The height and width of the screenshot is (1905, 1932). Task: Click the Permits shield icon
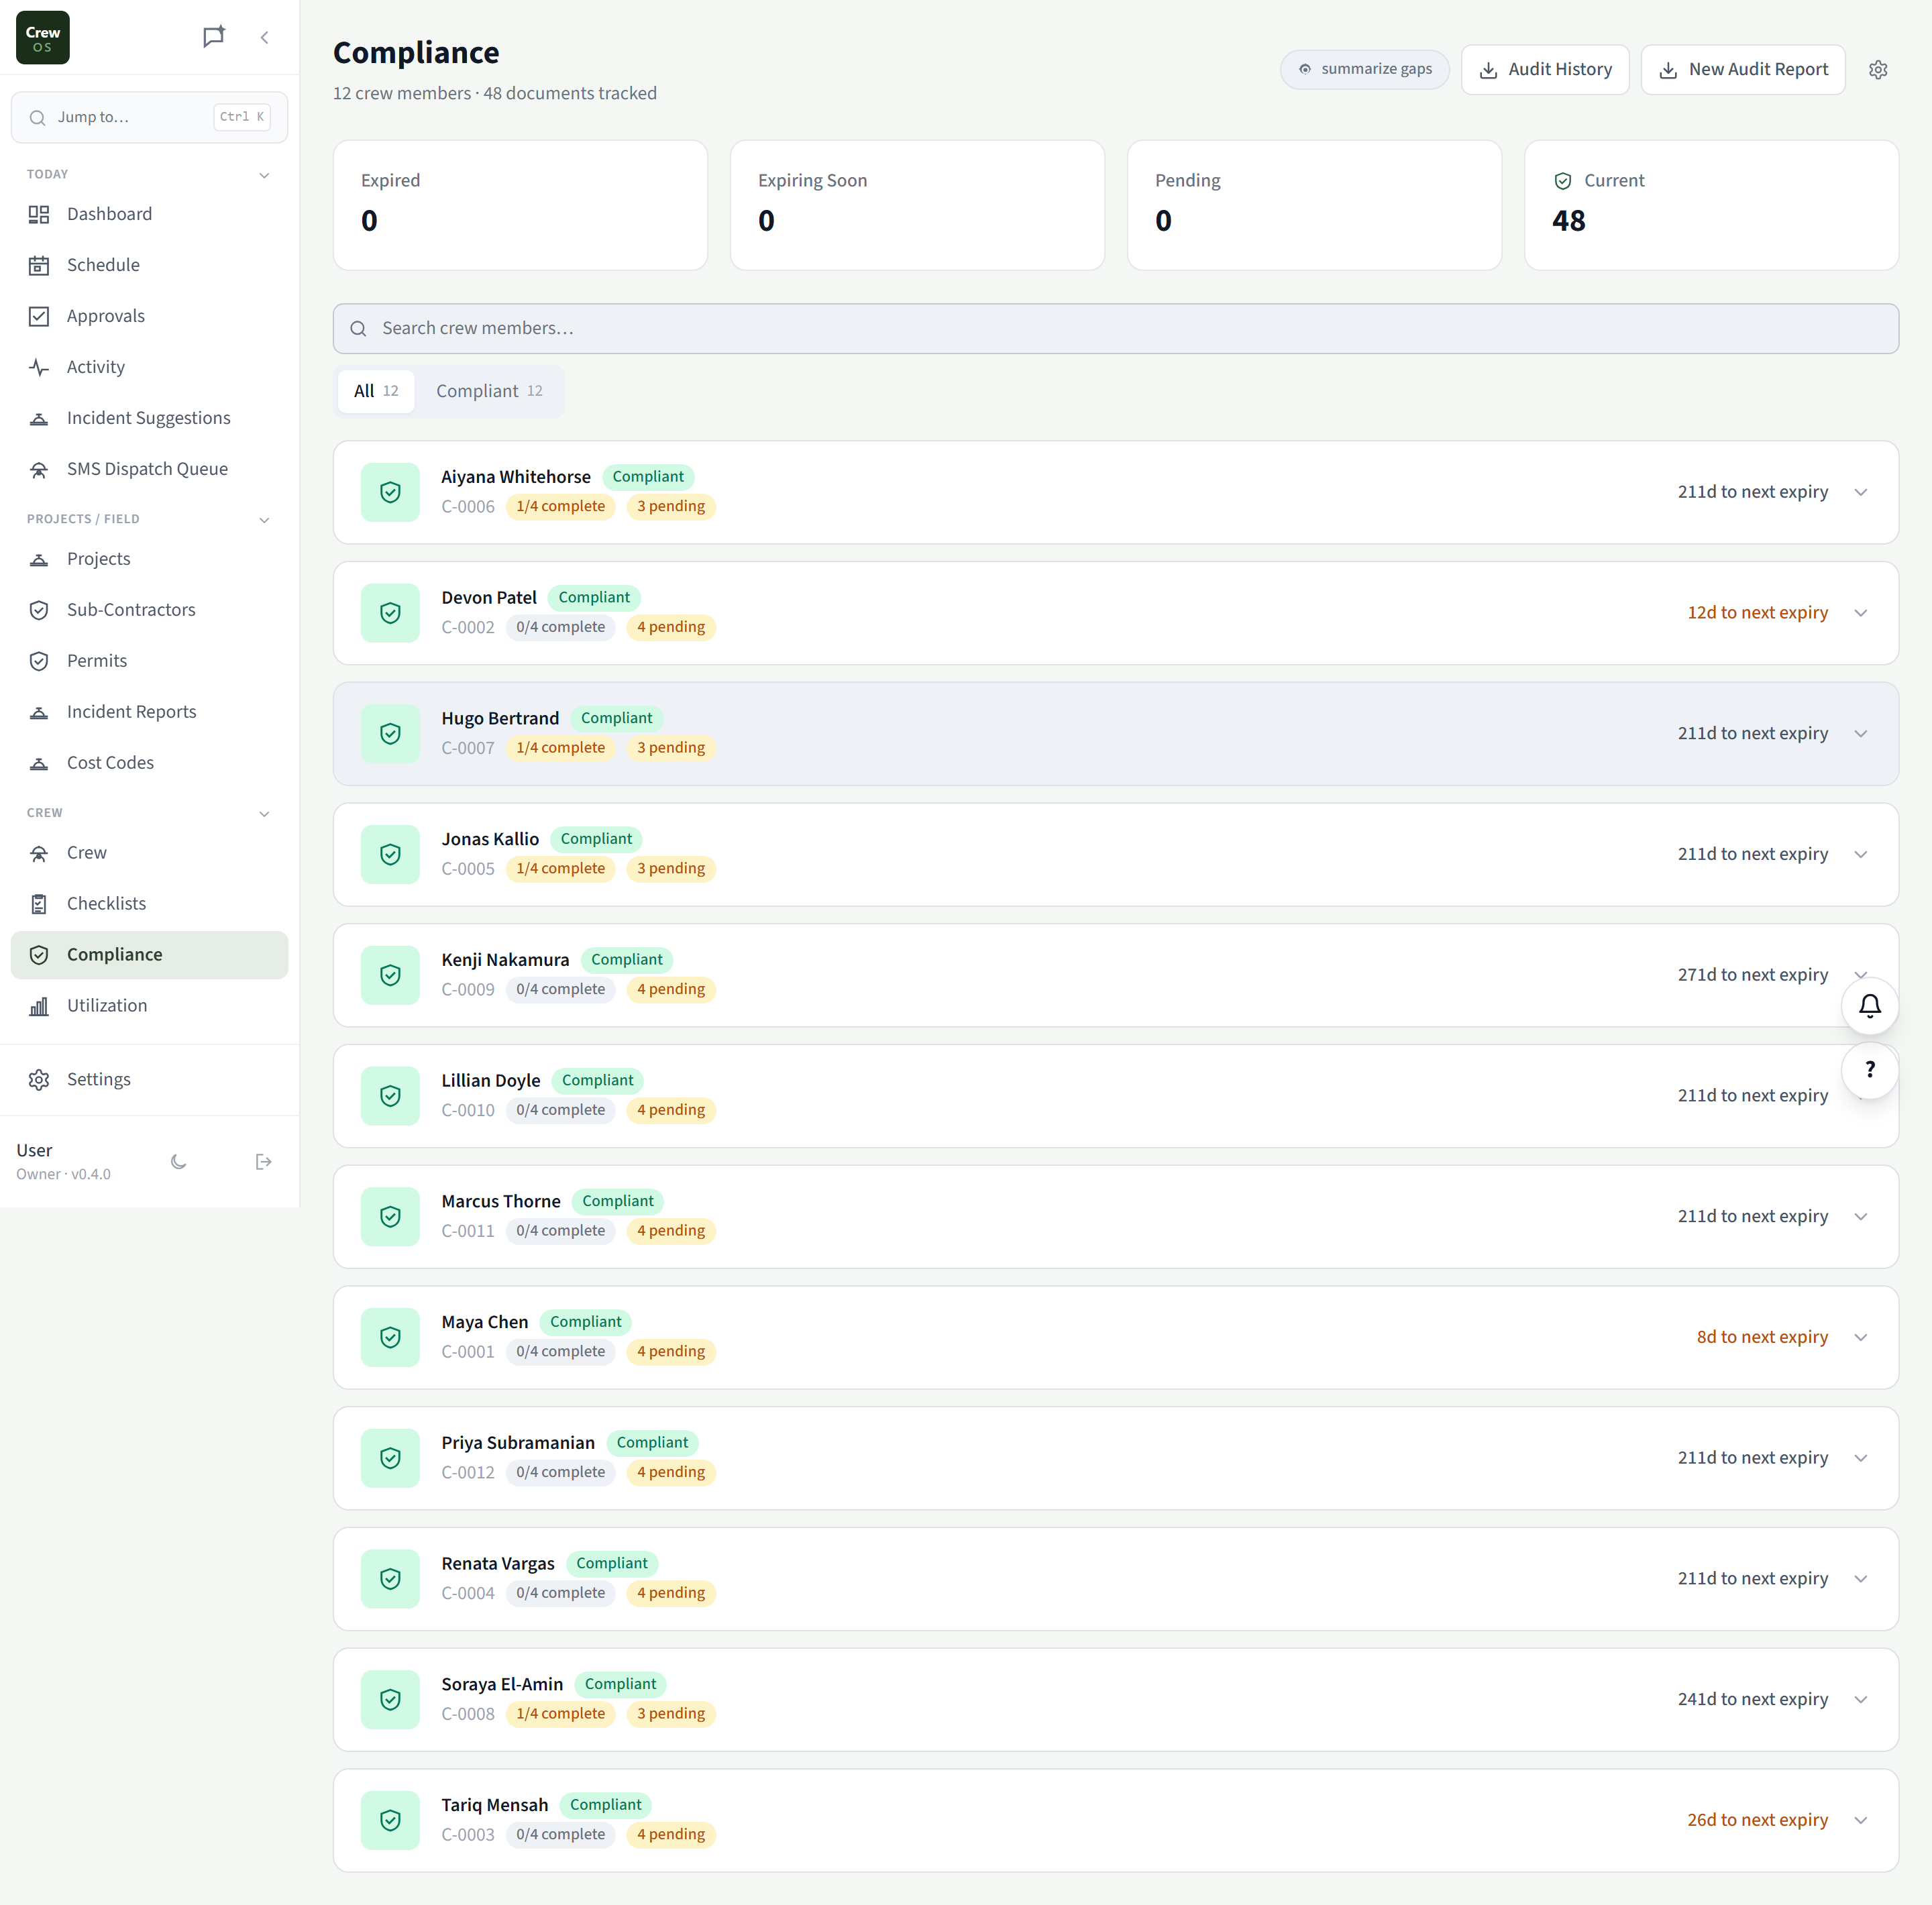click(39, 661)
